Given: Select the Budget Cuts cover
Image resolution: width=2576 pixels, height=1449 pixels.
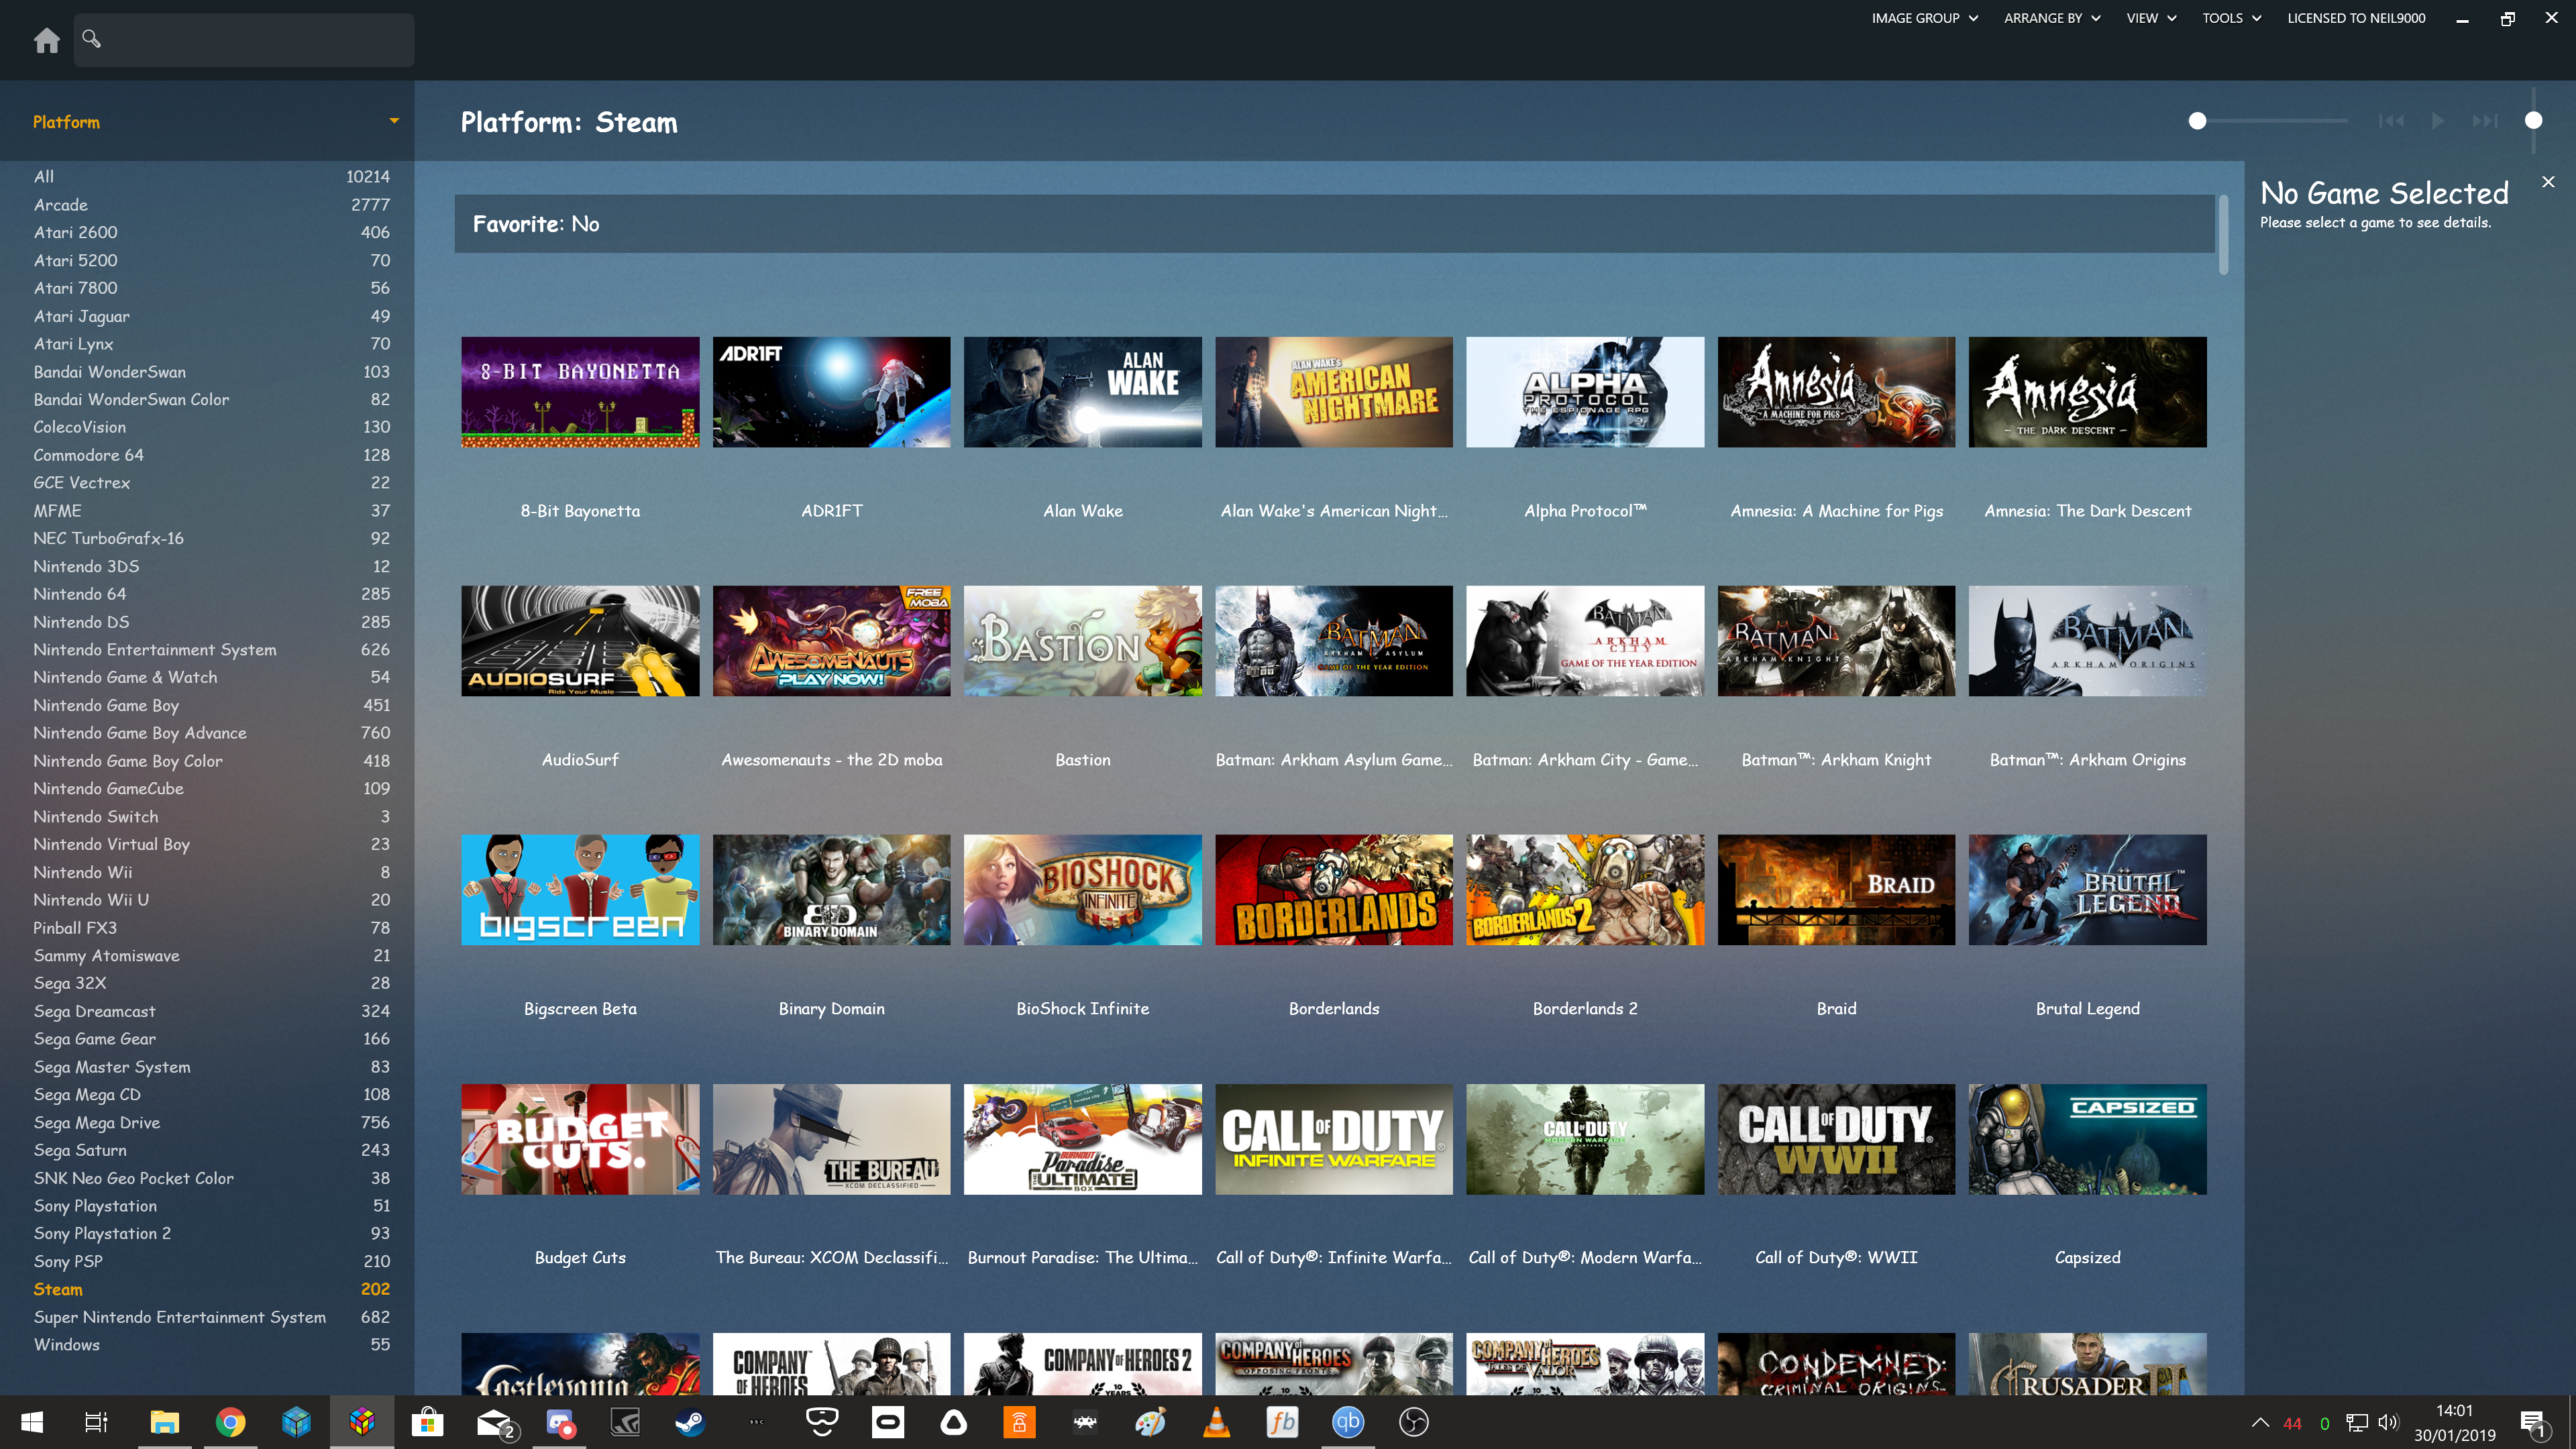Looking at the screenshot, I should click(x=580, y=1139).
